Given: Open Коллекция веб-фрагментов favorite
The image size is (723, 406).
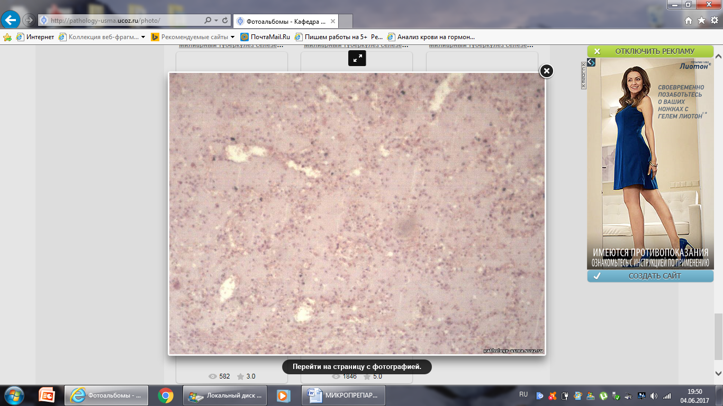Looking at the screenshot, I should [x=98, y=37].
